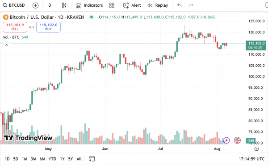The image size is (268, 165).
Task: Open the indicator templates grid icon
Action: pos(112,5)
